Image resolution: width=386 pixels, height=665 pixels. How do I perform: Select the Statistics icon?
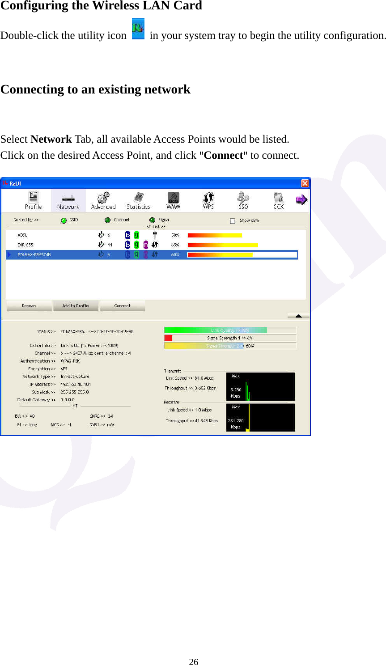click(x=138, y=200)
